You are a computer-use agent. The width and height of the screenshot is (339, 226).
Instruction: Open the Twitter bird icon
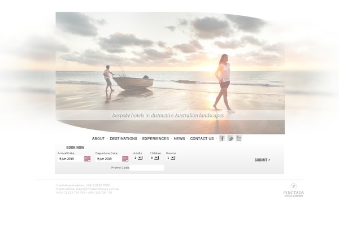231,138
